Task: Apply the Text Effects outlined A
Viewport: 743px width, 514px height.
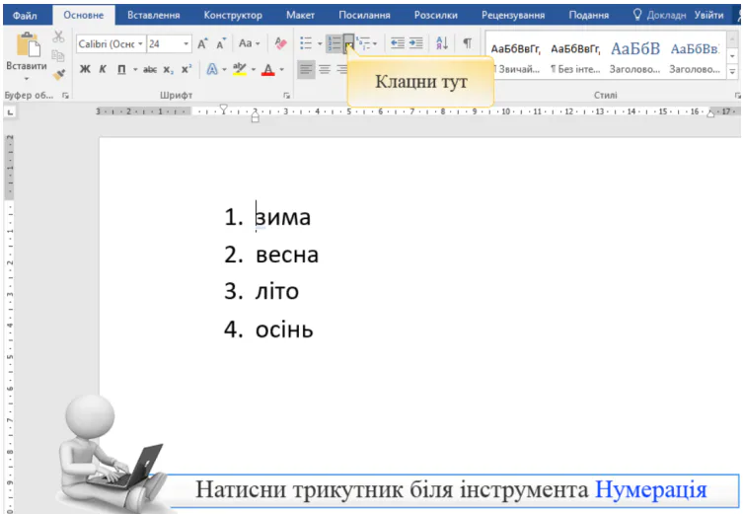Action: pyautogui.click(x=211, y=70)
